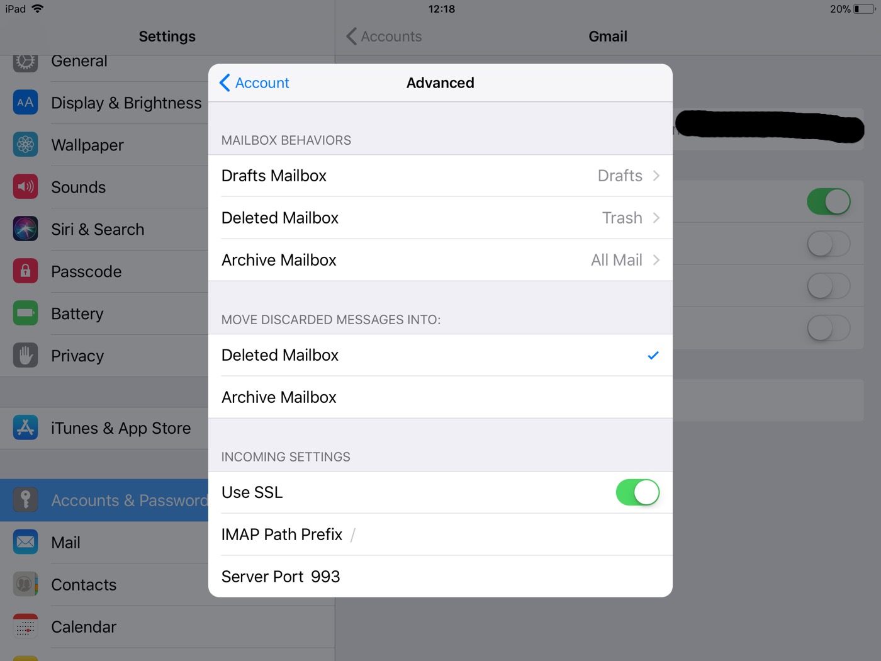Tap the 12:18 clock in status bar
This screenshot has height=661, width=881.
tap(441, 9)
